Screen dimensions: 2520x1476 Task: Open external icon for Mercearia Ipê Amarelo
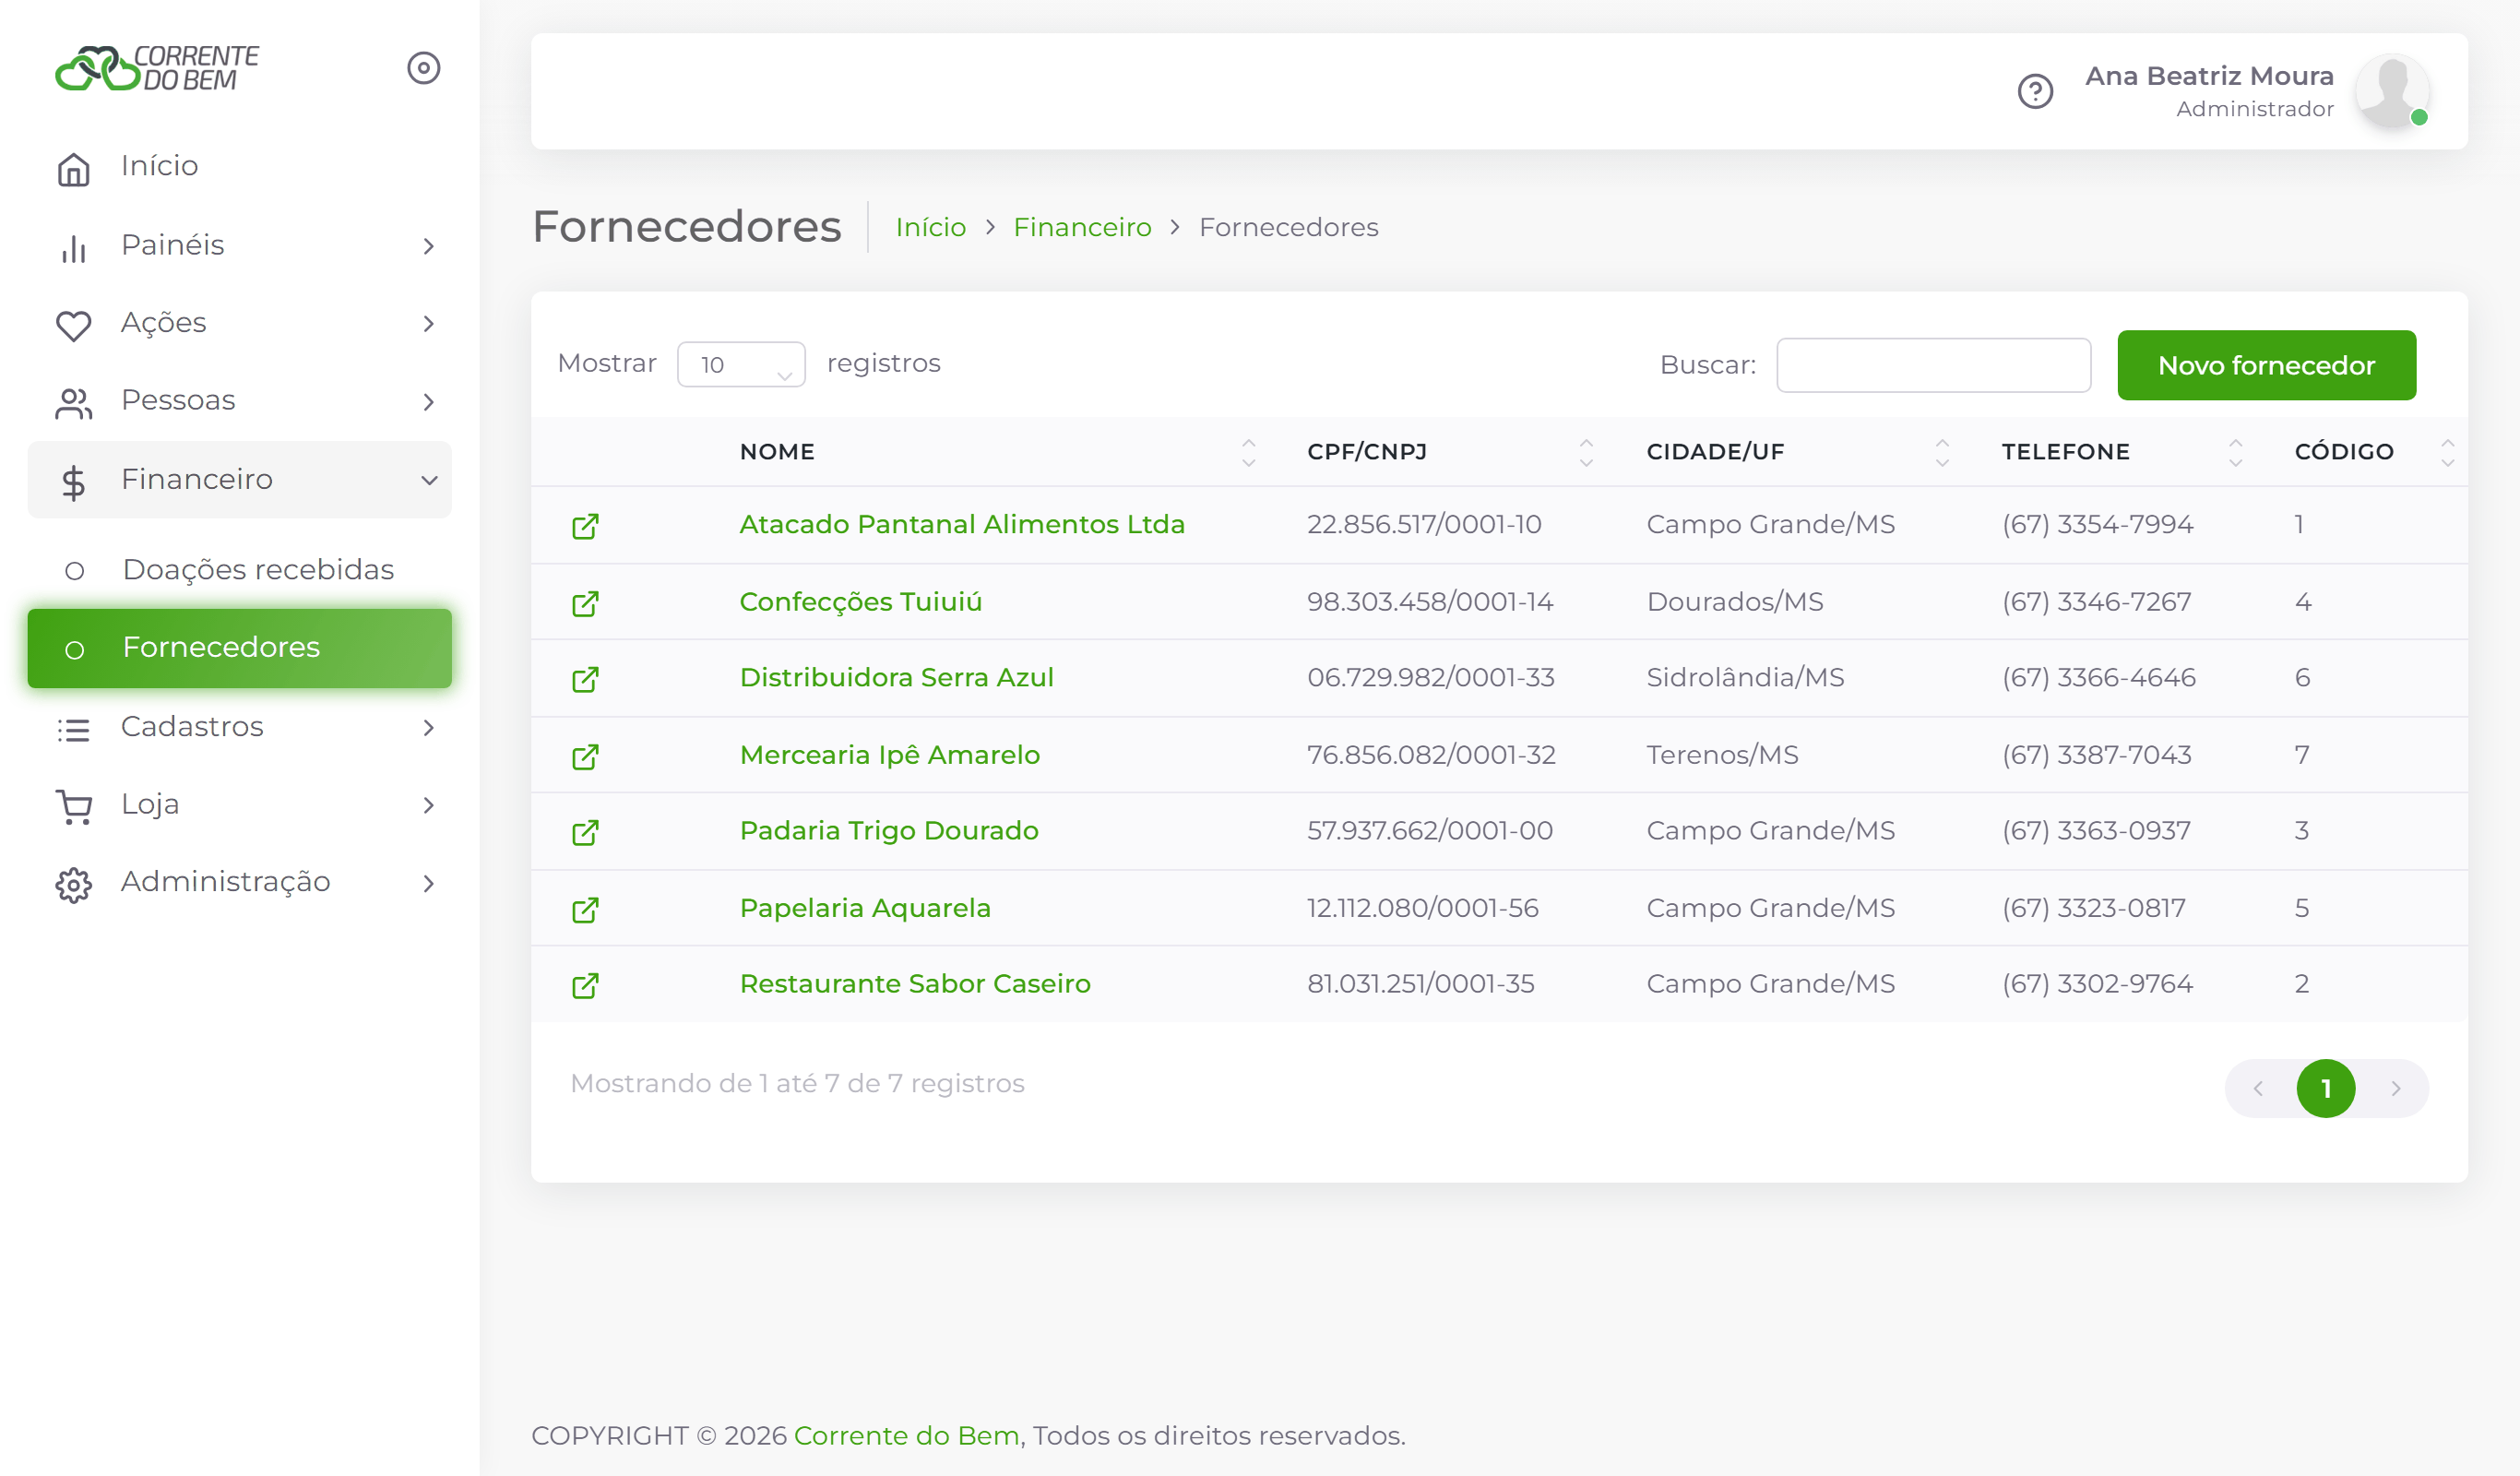click(x=585, y=756)
